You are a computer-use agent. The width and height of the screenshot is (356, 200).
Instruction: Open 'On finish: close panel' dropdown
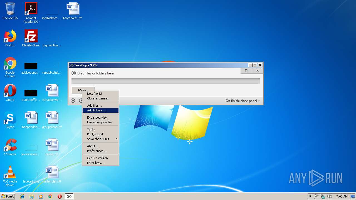(x=243, y=101)
